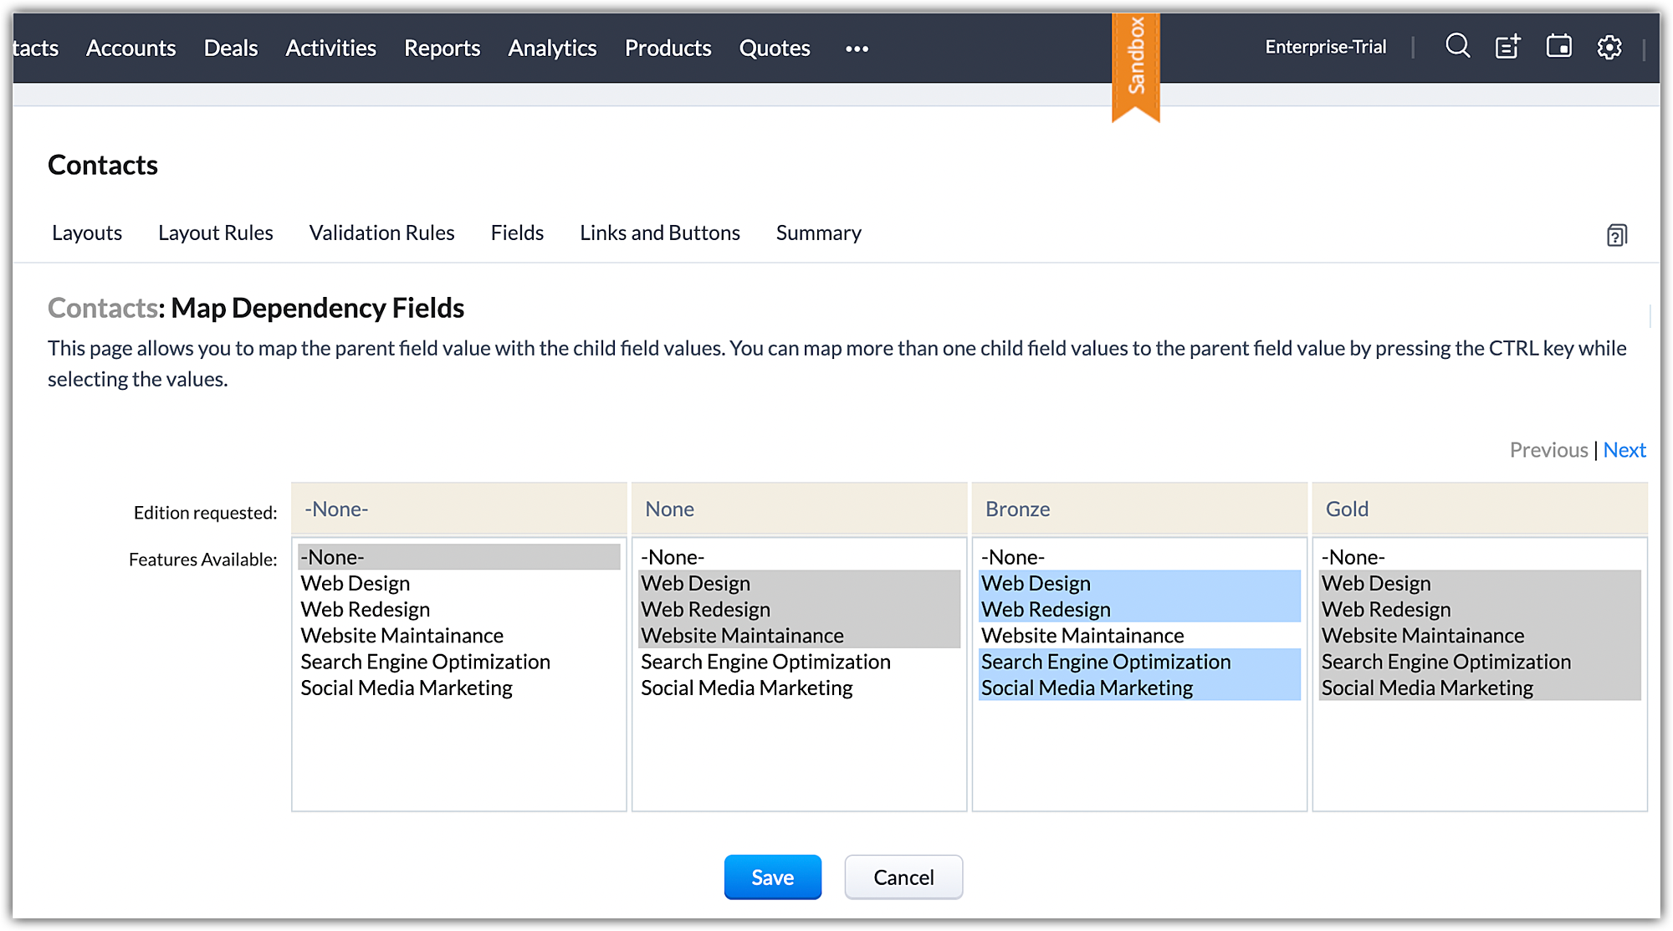
Task: Select Web Design under Bronze column
Action: (1036, 583)
